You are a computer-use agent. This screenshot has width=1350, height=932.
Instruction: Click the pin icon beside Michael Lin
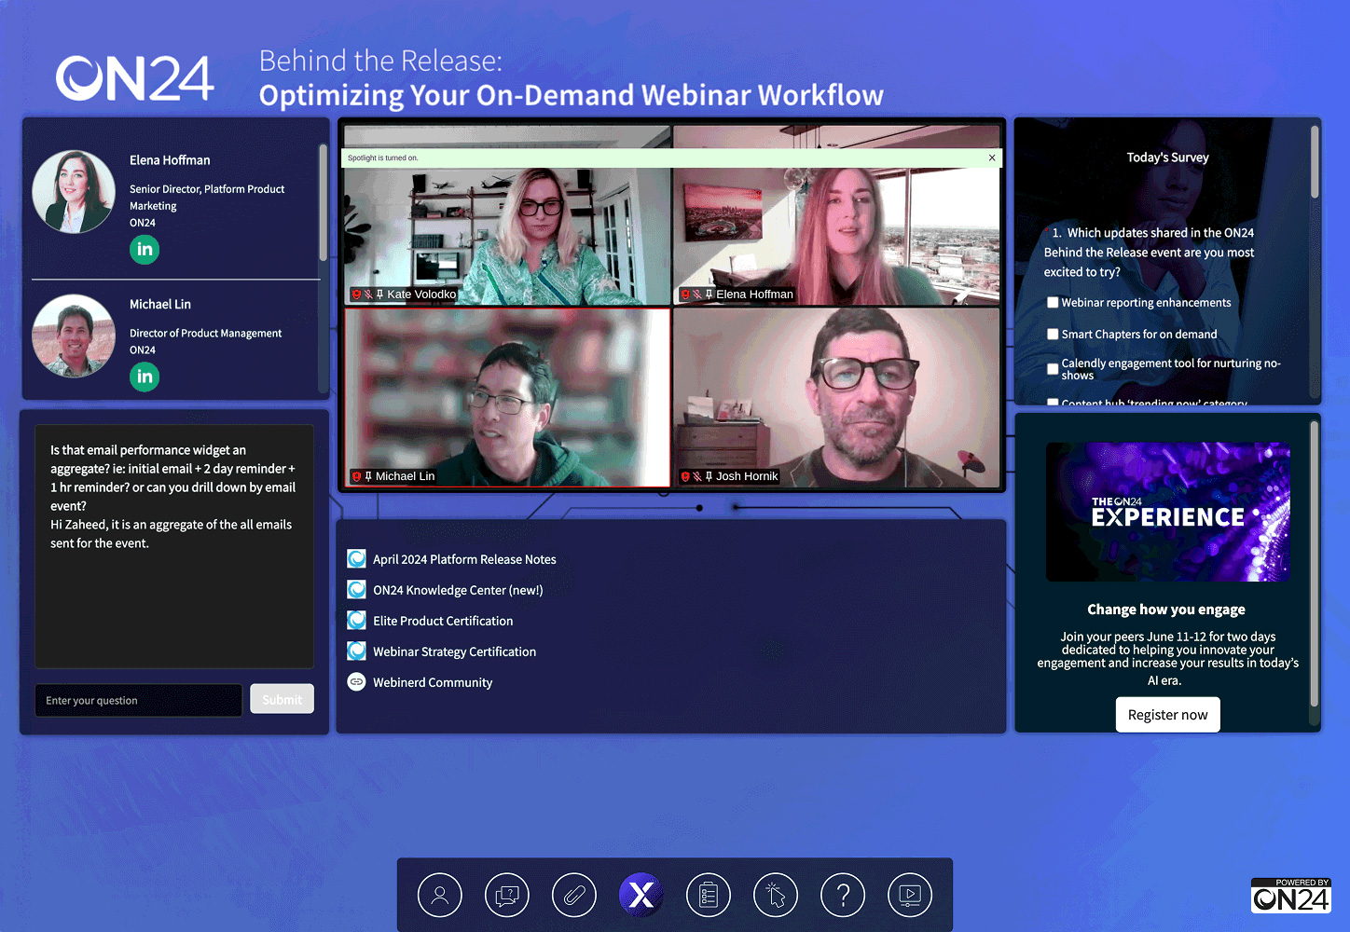(368, 476)
